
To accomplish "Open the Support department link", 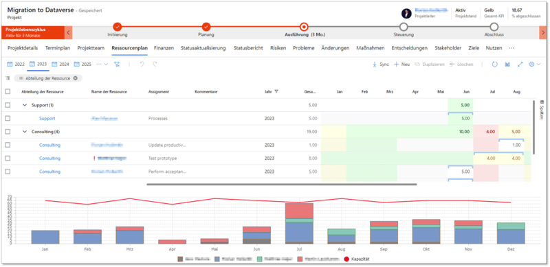I will click(47, 119).
